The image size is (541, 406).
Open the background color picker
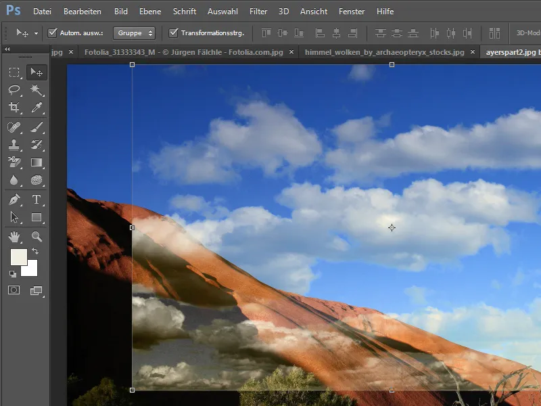[32, 270]
